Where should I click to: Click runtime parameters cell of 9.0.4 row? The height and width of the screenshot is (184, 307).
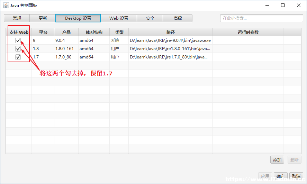pyautogui.click(x=248, y=40)
